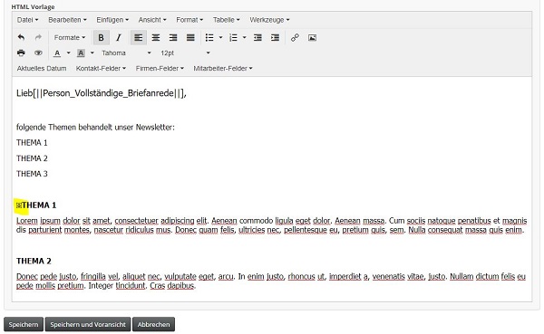Open the 12pt font size dropdown
The height and width of the screenshot is (334, 544).
click(185, 53)
